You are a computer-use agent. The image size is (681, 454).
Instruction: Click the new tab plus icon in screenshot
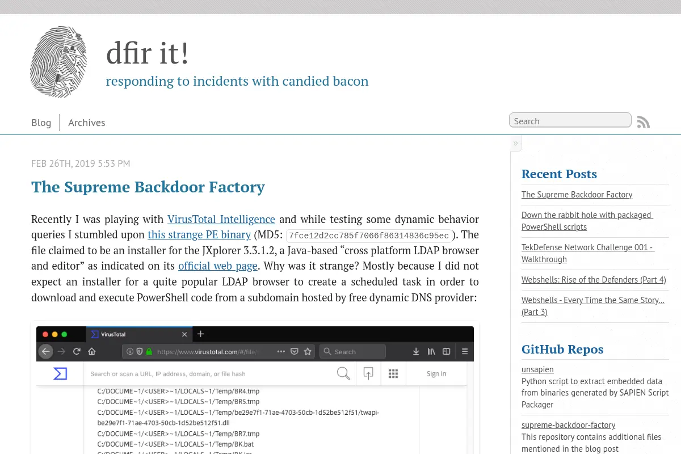[x=200, y=334]
